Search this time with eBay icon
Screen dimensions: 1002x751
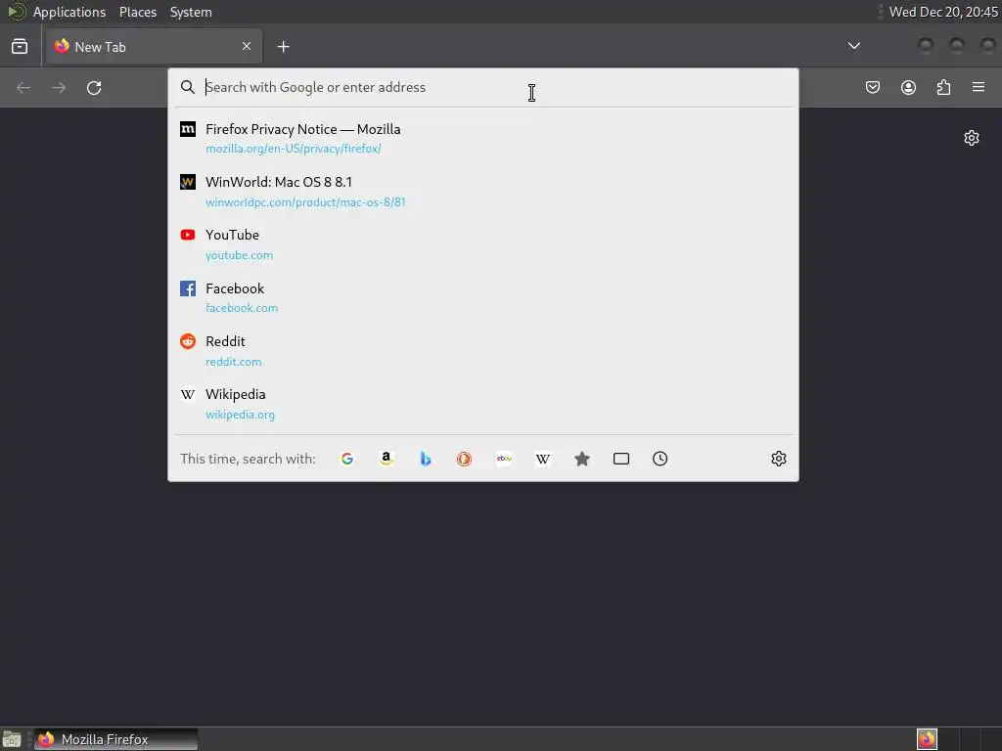point(504,459)
